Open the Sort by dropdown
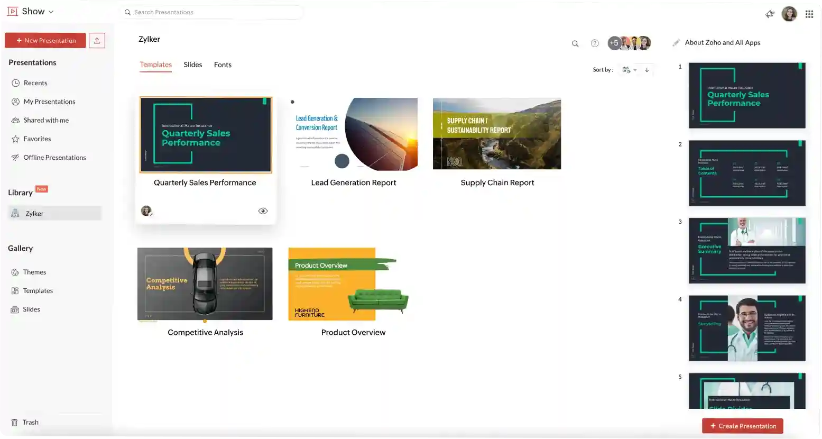822x439 pixels. [629, 70]
